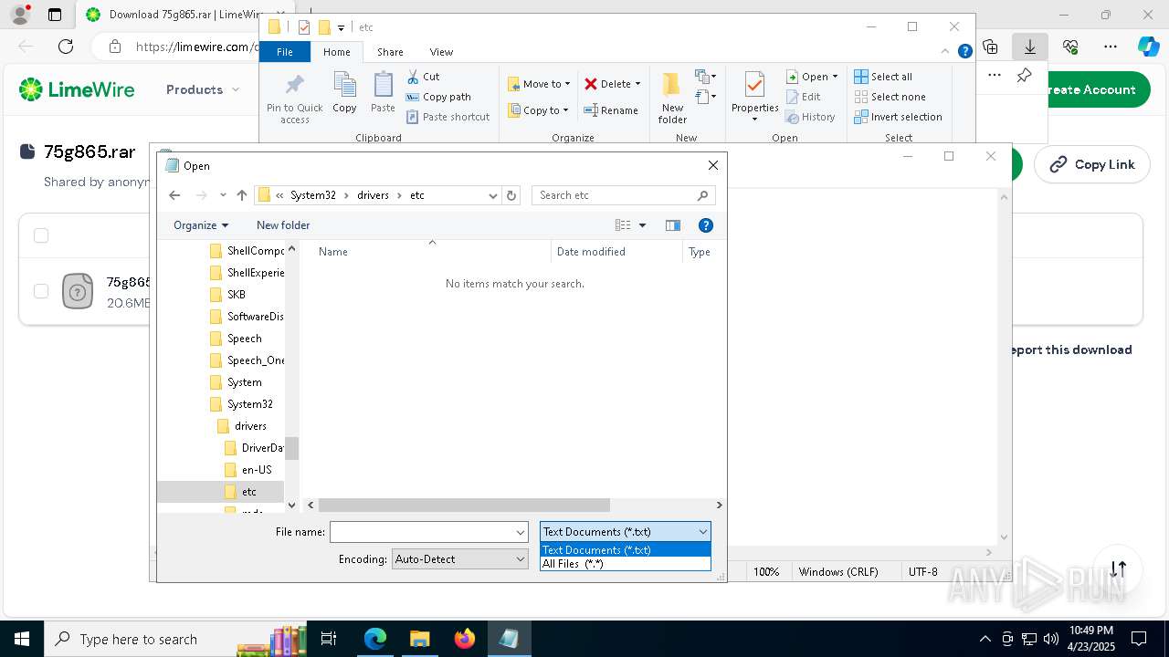This screenshot has height=657, width=1169.
Task: Expand the address bar path history dropdown
Action: [x=493, y=195]
